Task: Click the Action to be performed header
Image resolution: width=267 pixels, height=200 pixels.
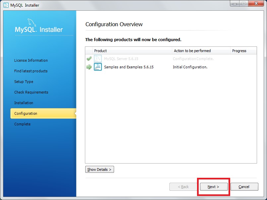Action: [201, 51]
